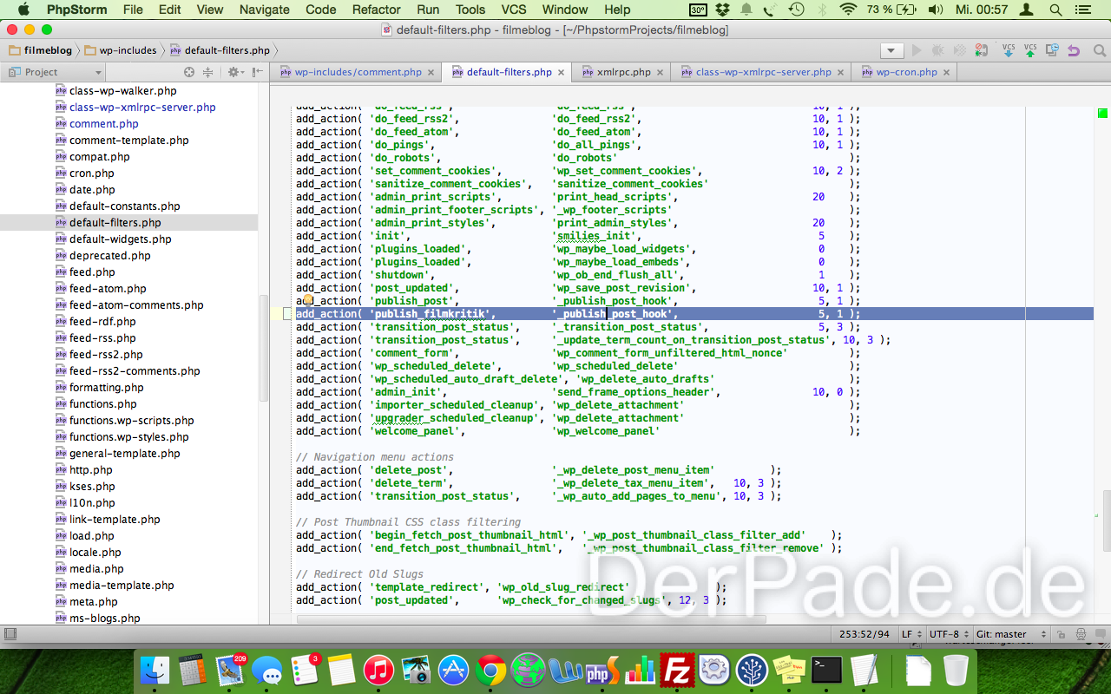
Task: Click VCS Commit Changes green arrow
Action: pos(1030,50)
